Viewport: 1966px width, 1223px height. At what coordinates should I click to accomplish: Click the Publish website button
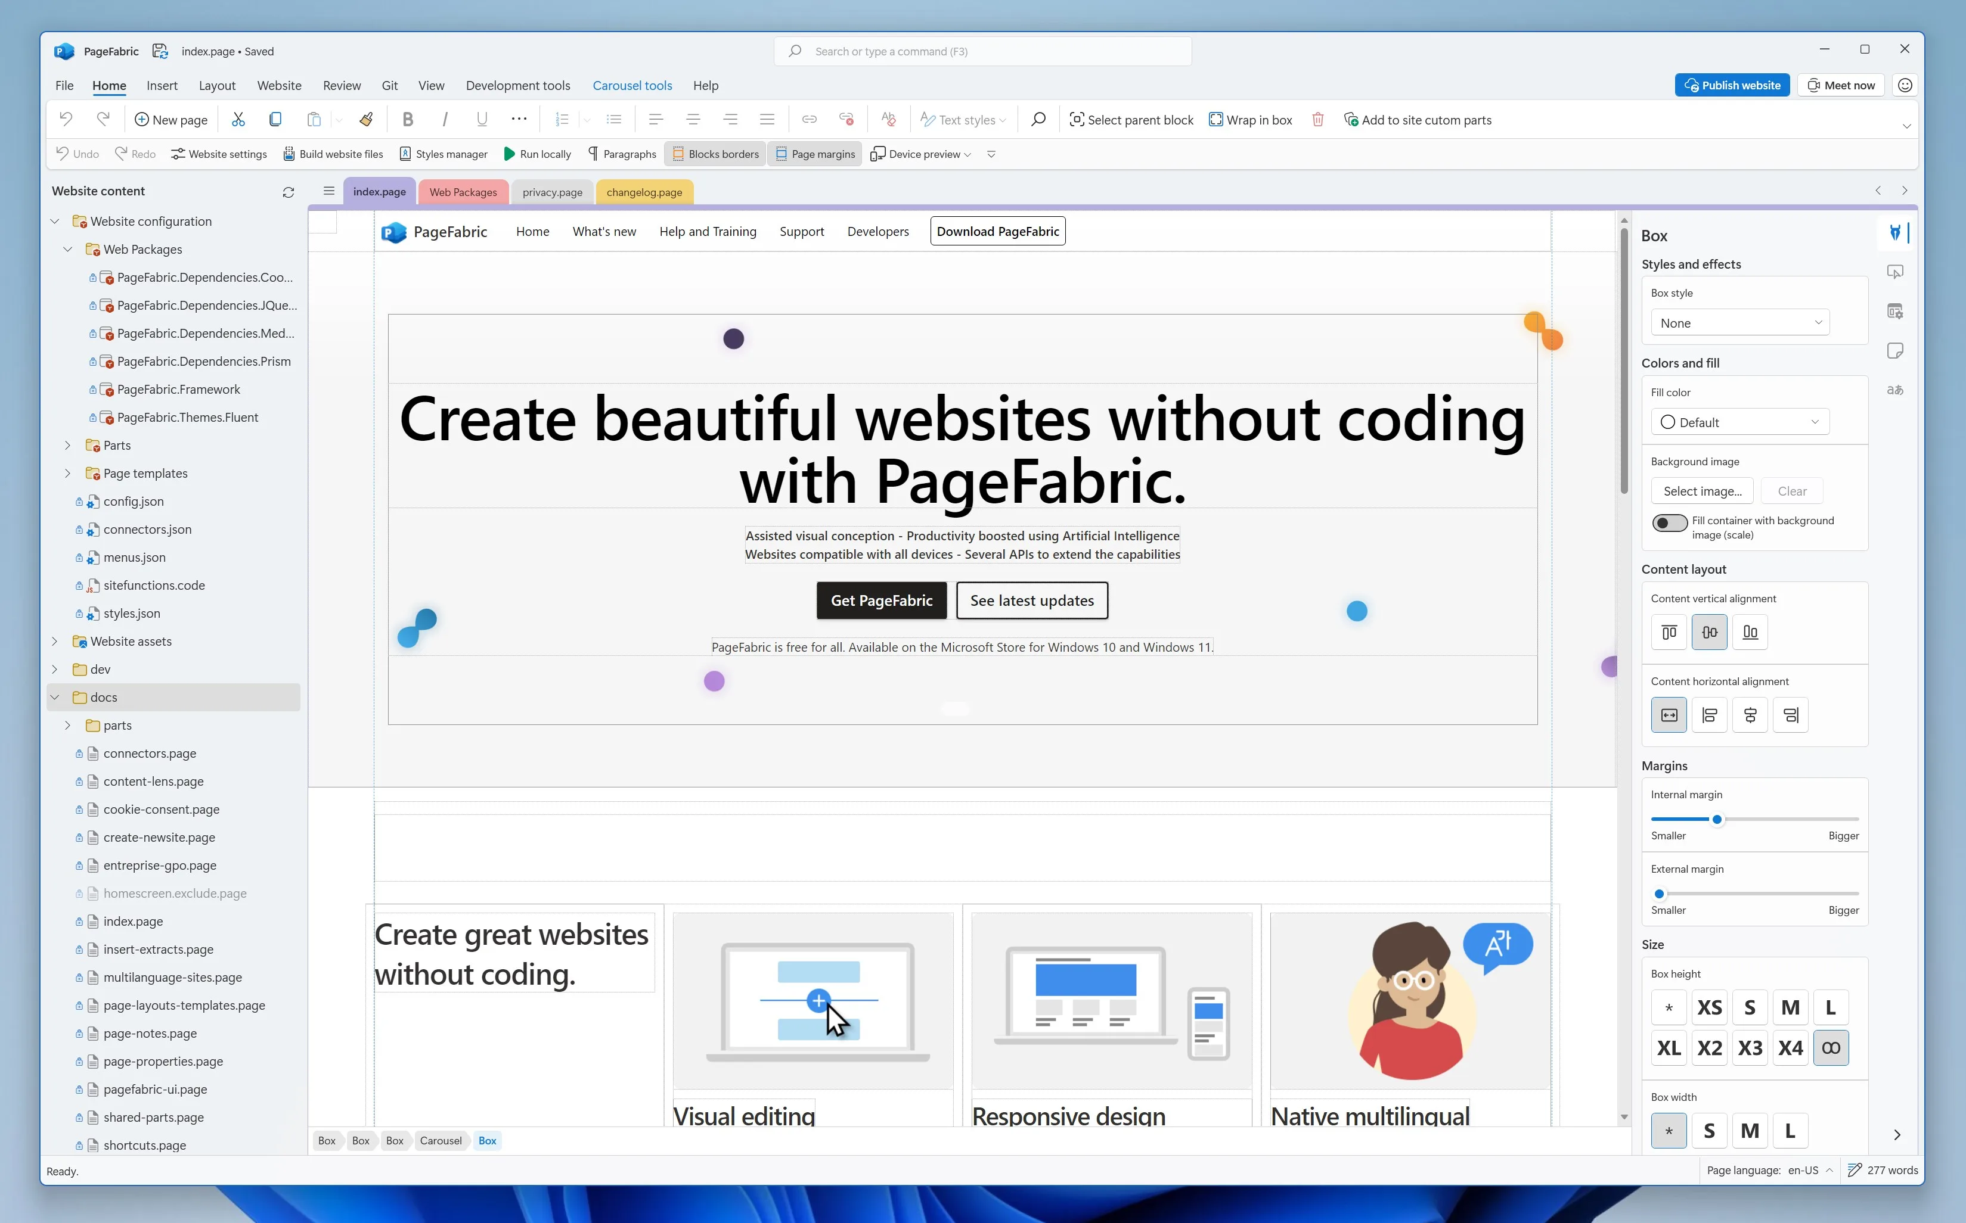pos(1732,85)
